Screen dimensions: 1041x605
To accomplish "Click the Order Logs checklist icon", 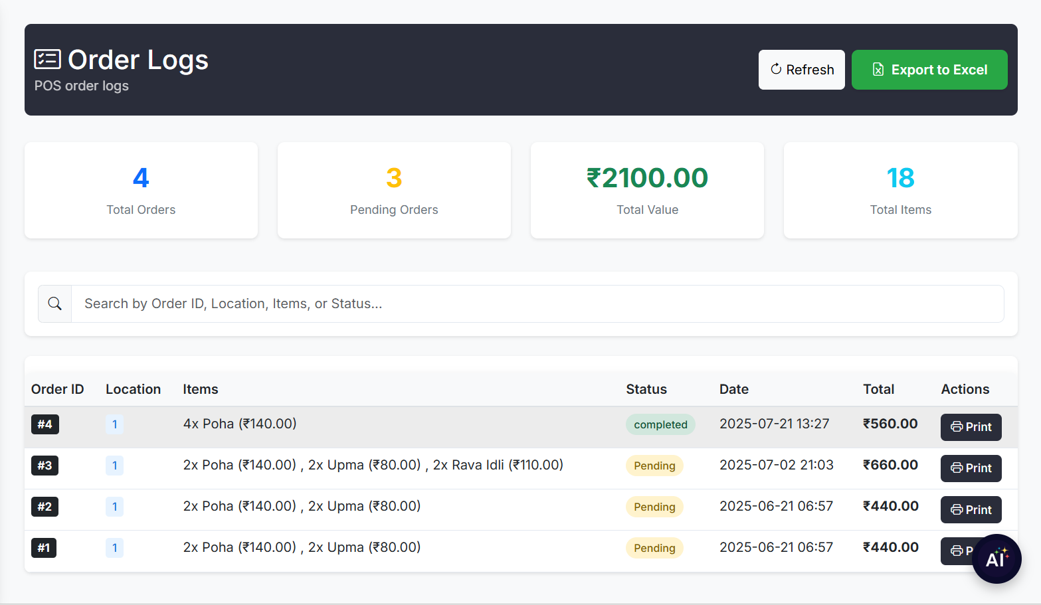I will 47,60.
